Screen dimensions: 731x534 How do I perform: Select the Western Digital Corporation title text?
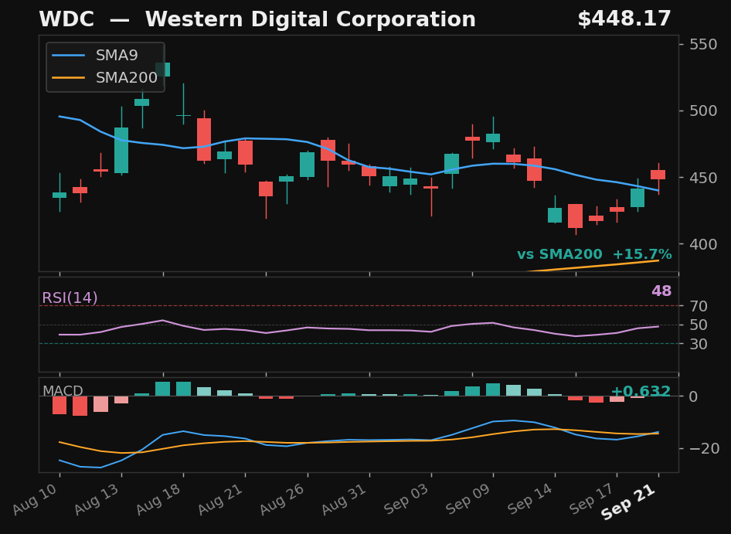pos(311,19)
